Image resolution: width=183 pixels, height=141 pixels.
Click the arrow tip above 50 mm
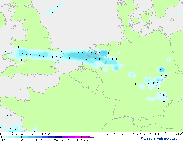pyautogui.click(x=91, y=138)
